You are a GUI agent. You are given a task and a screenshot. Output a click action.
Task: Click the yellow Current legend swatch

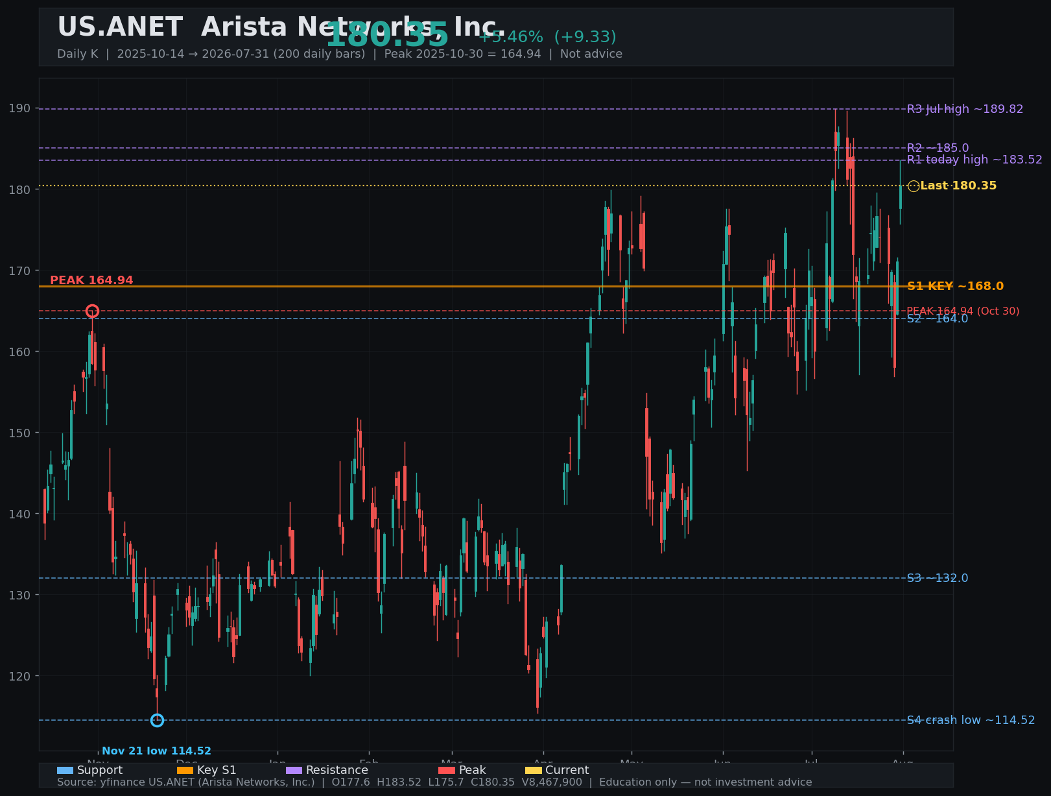pos(533,770)
